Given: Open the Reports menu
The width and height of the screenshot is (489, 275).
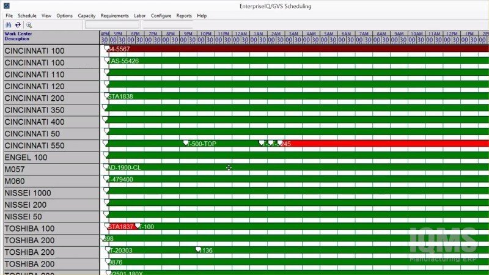Looking at the screenshot, I should [x=184, y=15].
